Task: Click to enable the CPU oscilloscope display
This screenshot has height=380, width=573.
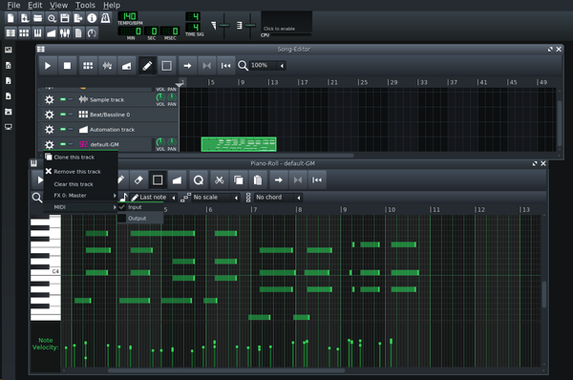Action: [x=286, y=22]
